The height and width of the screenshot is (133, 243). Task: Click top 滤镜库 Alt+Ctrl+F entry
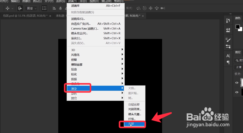[95, 6]
